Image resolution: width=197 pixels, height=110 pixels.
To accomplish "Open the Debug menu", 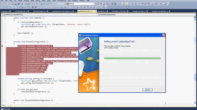I will 38,1.
